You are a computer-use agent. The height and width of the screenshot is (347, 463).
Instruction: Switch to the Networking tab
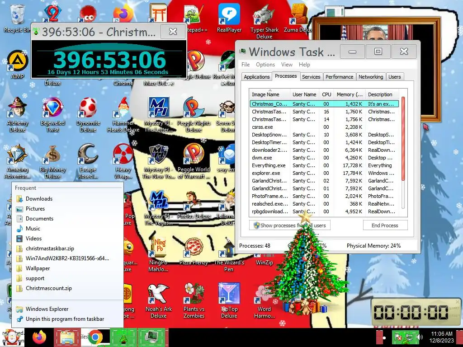click(371, 77)
